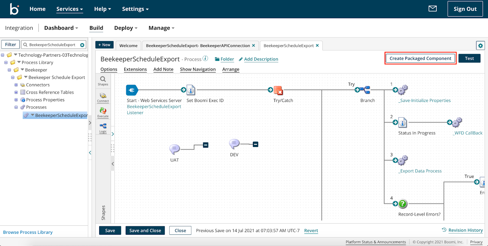Click the Save button
488x246 pixels.
point(110,230)
